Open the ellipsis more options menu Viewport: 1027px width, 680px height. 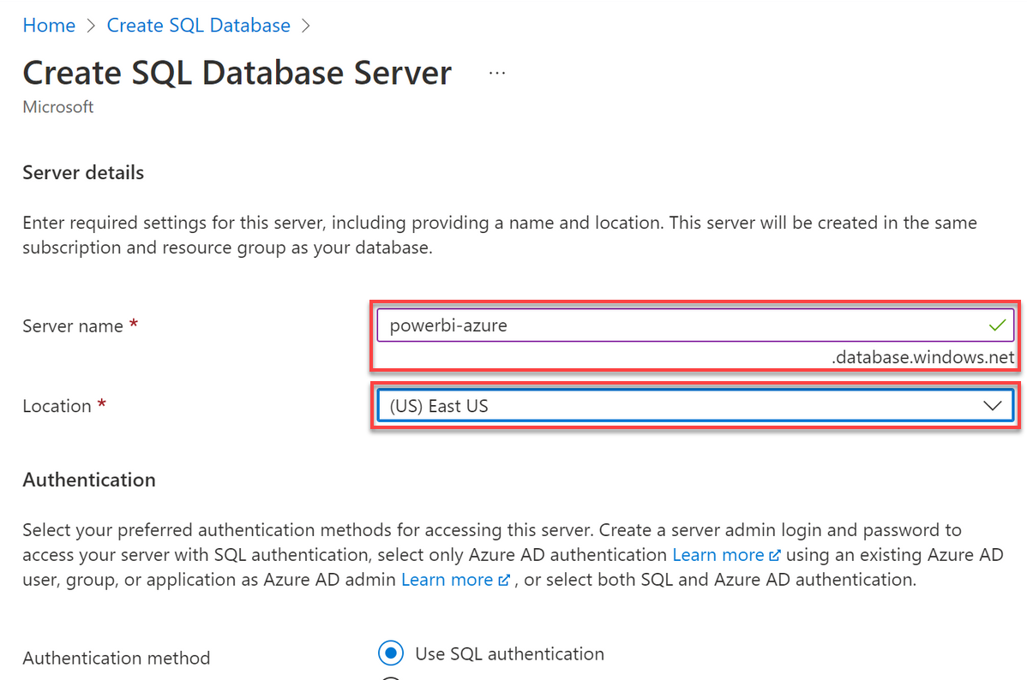pyautogui.click(x=497, y=73)
